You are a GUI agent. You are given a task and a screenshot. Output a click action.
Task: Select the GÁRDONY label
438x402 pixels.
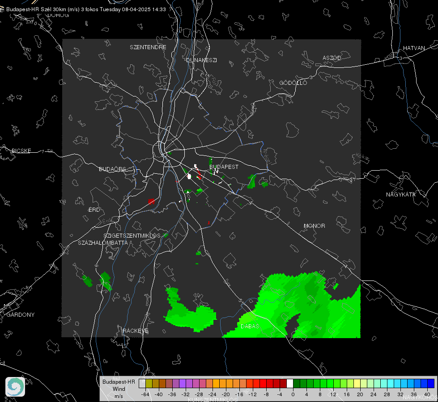[x=21, y=315]
